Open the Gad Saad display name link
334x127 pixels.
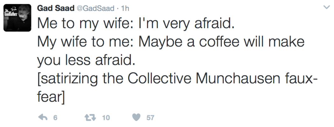(x=54, y=8)
